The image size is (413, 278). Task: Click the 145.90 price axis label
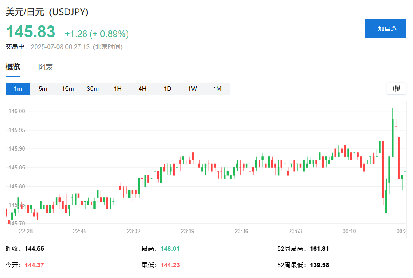coord(17,148)
